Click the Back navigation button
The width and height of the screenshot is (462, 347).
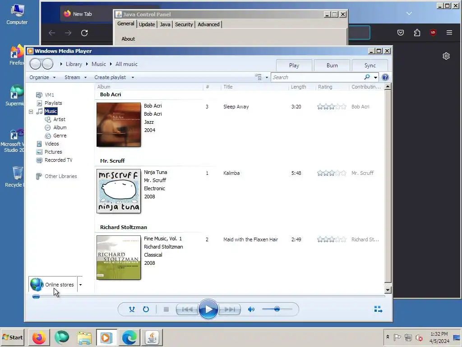[35, 64]
